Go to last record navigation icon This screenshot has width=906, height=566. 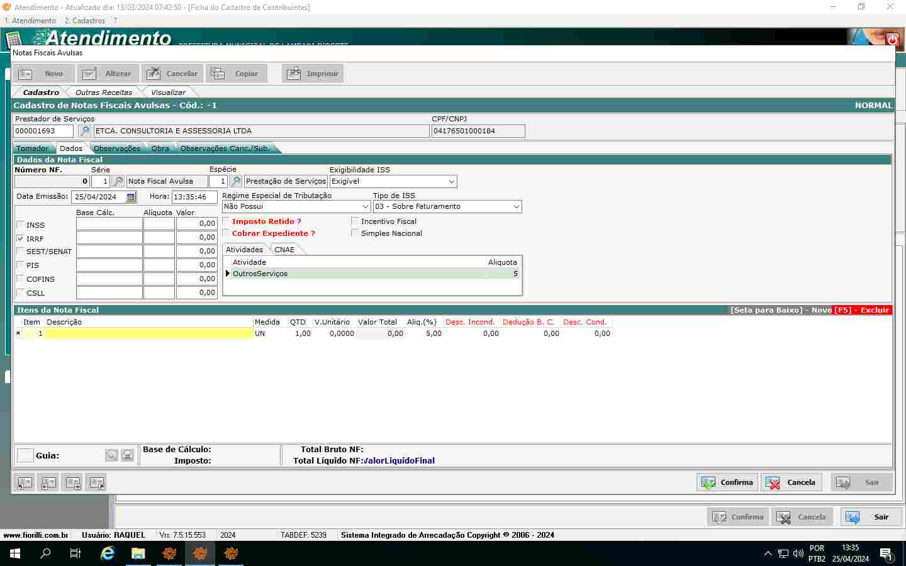point(96,482)
